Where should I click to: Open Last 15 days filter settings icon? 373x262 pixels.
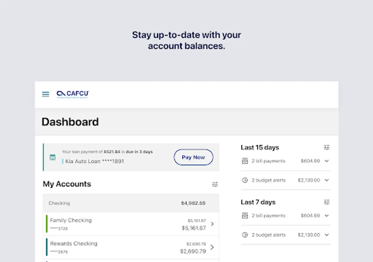pos(327,148)
